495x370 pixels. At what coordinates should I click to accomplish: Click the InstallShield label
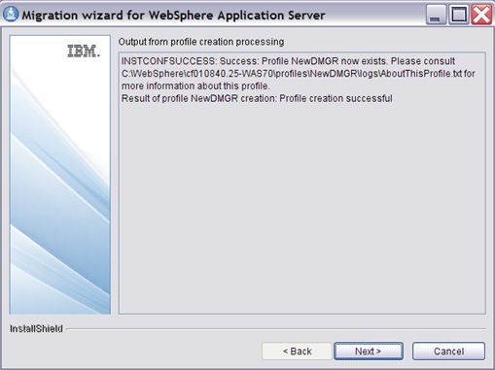click(x=36, y=329)
